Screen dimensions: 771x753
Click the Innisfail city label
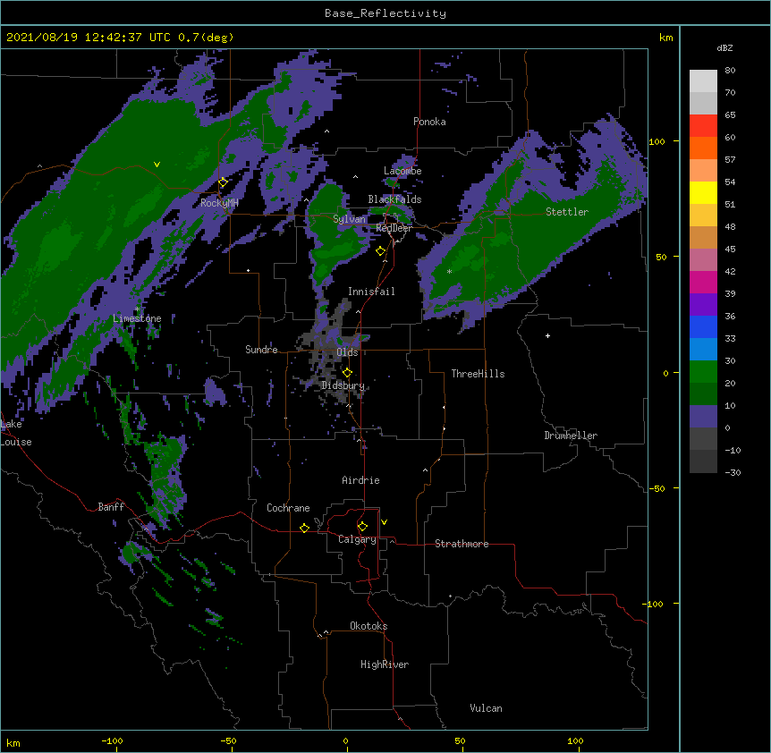pos(371,292)
